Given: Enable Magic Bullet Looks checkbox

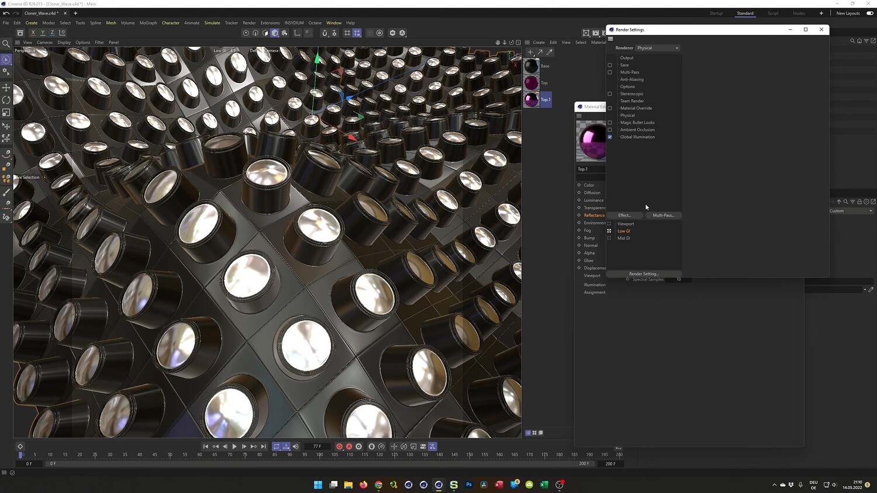Looking at the screenshot, I should tap(610, 123).
